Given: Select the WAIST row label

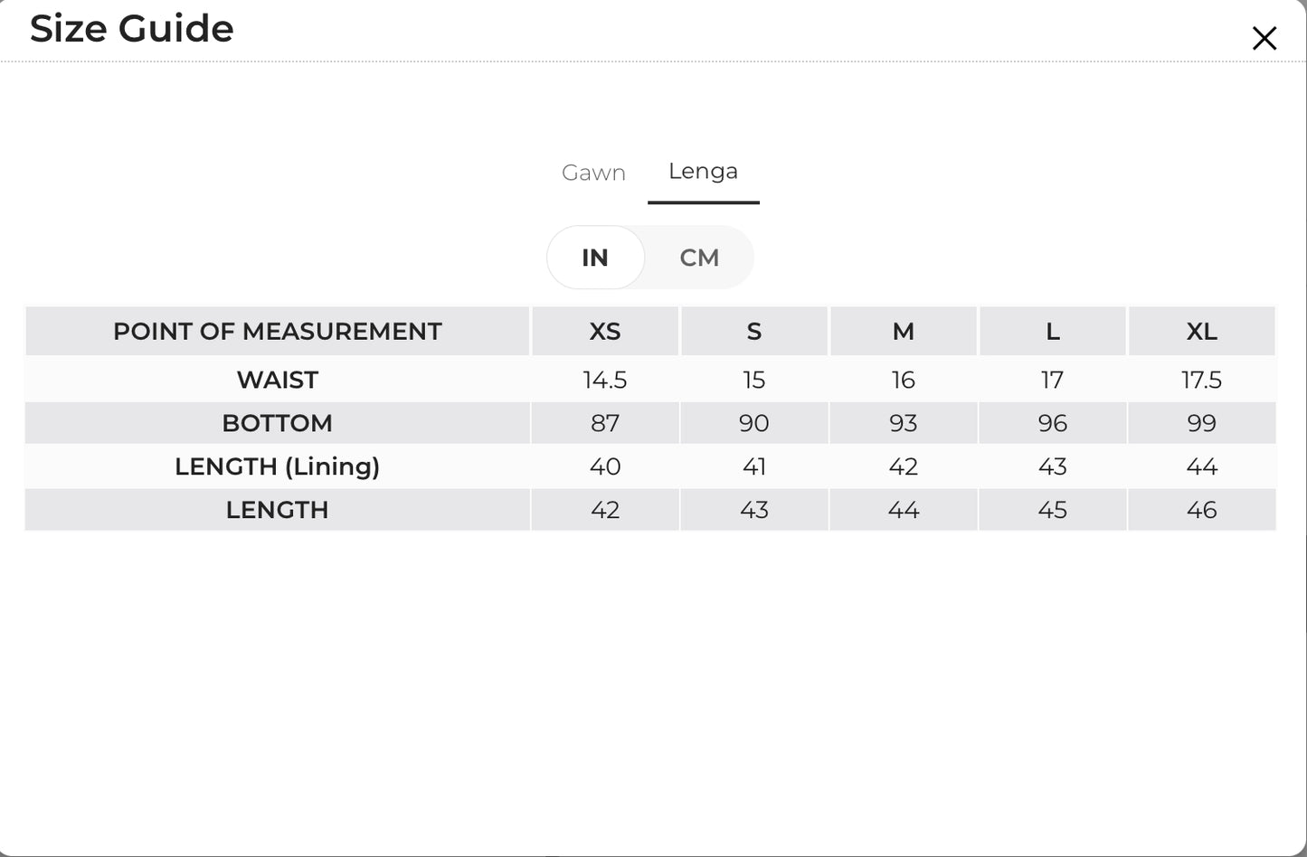Looking at the screenshot, I should point(277,380).
